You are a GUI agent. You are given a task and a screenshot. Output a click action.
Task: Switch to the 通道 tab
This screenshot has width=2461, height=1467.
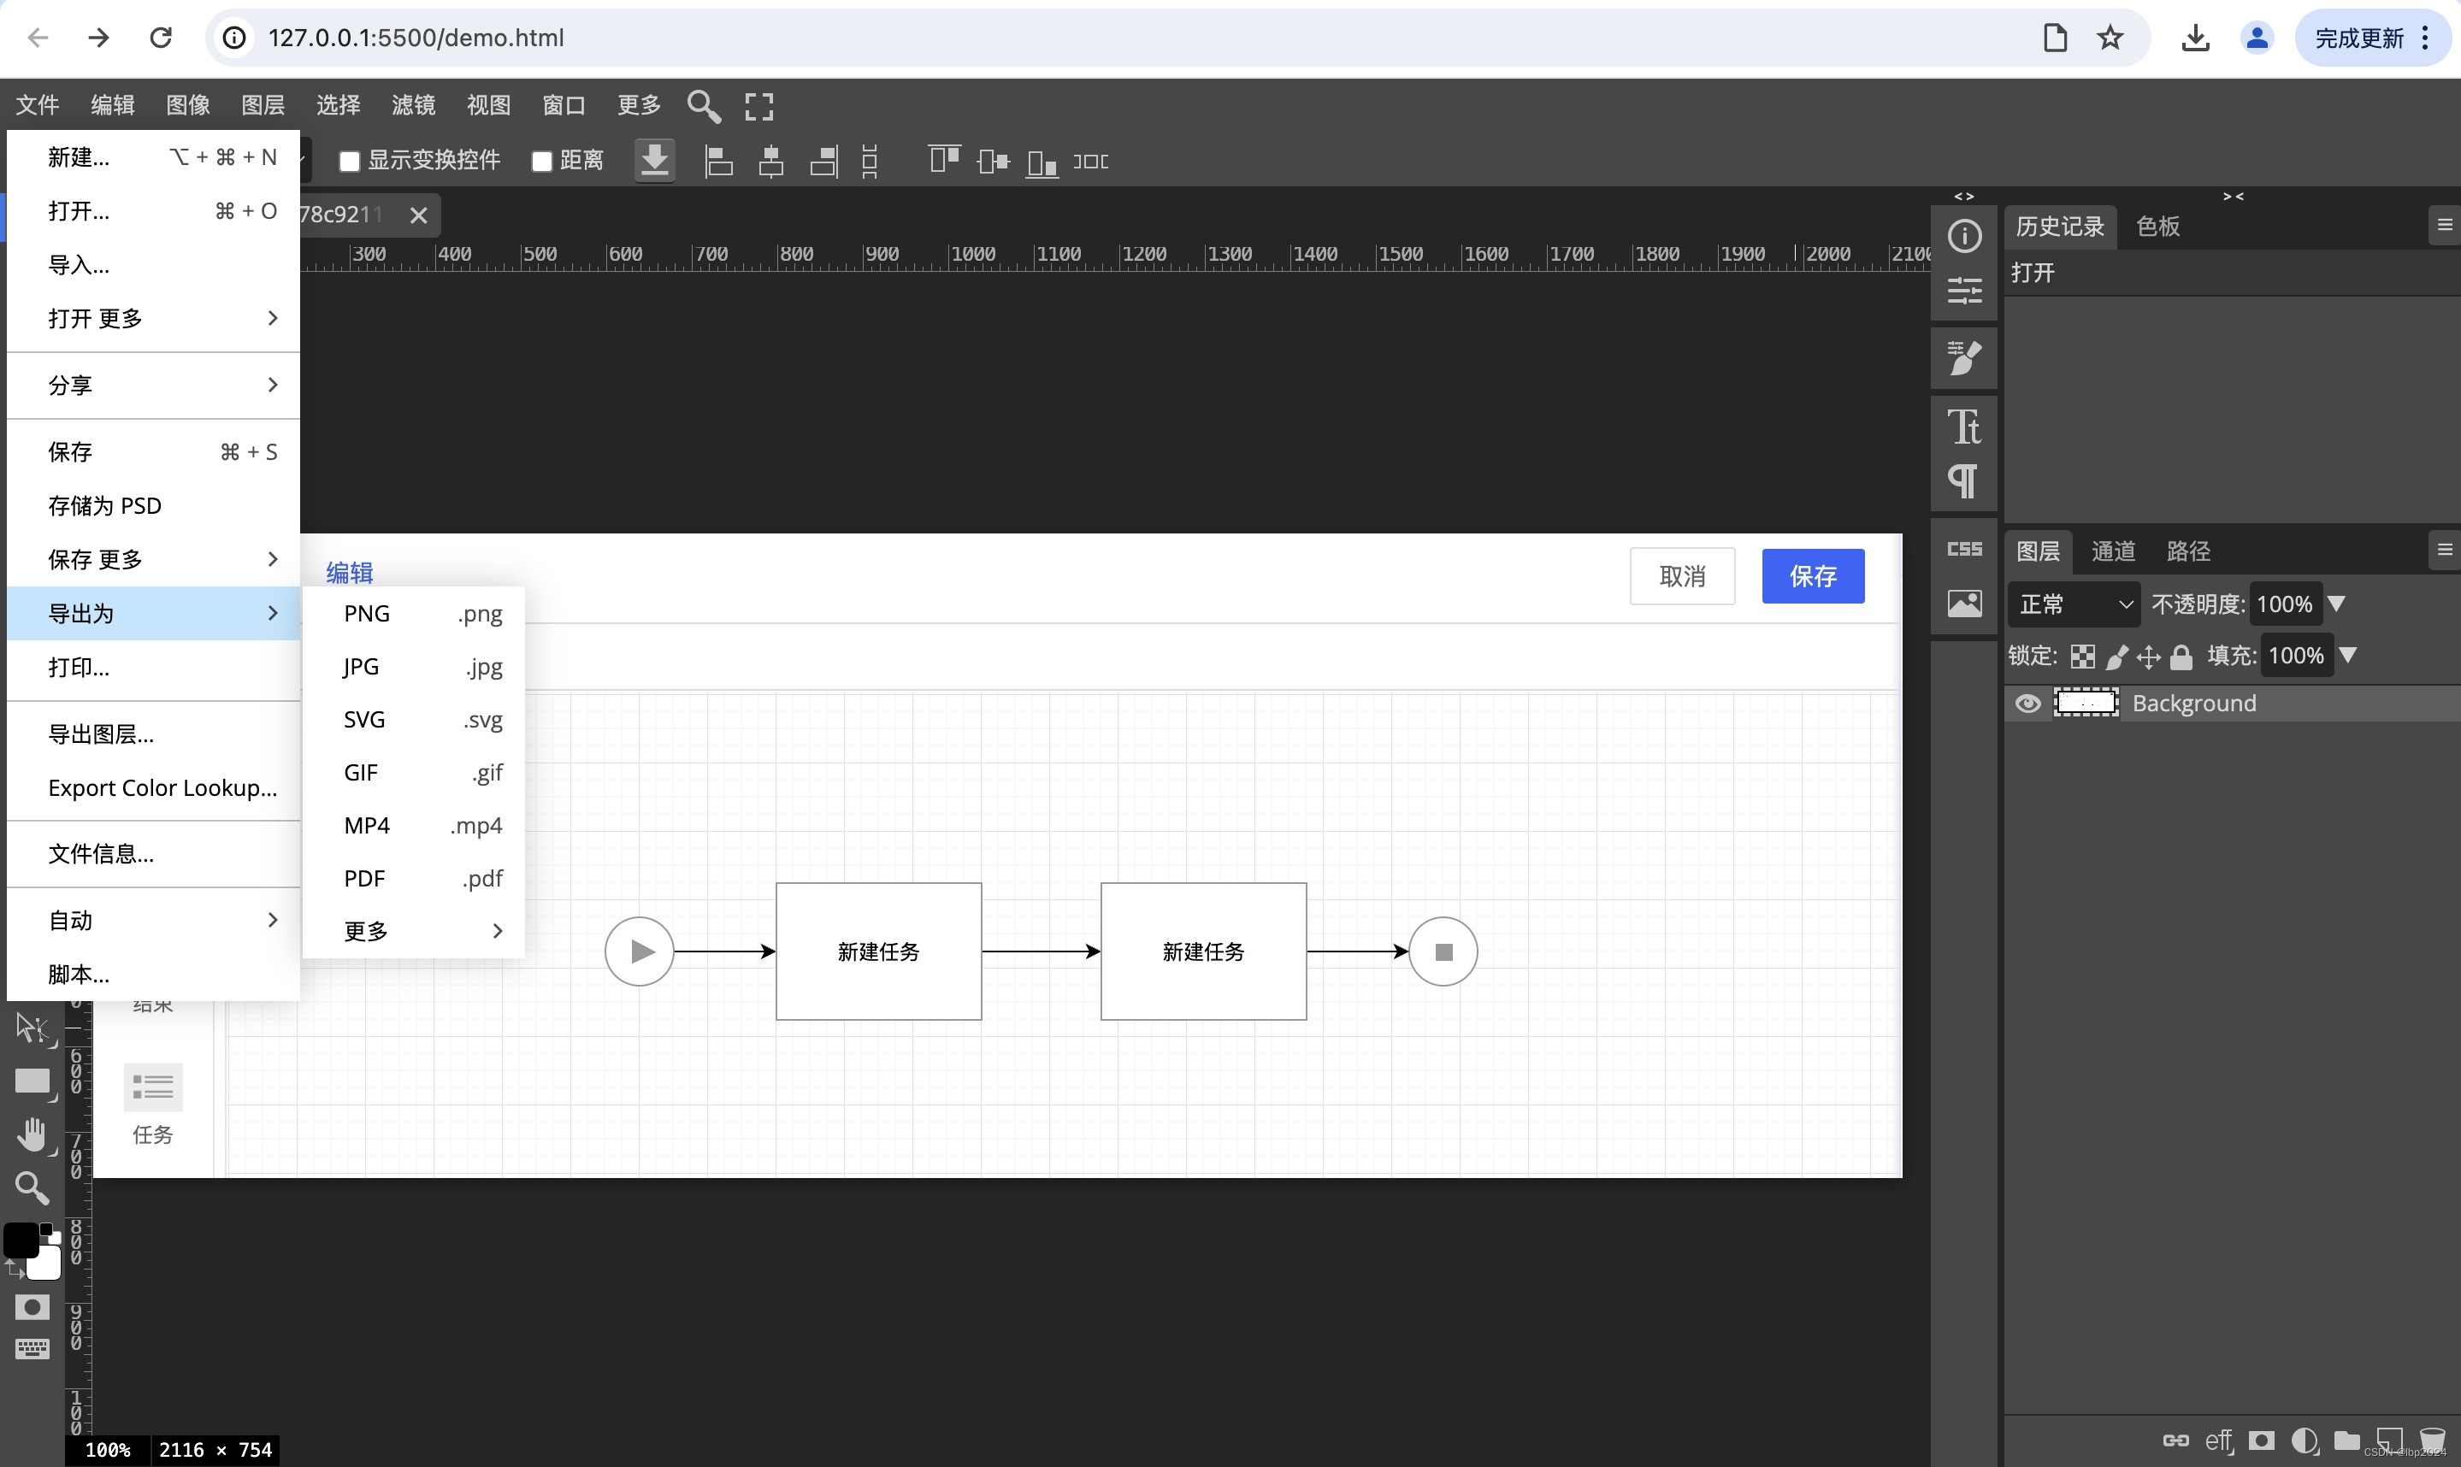2113,551
